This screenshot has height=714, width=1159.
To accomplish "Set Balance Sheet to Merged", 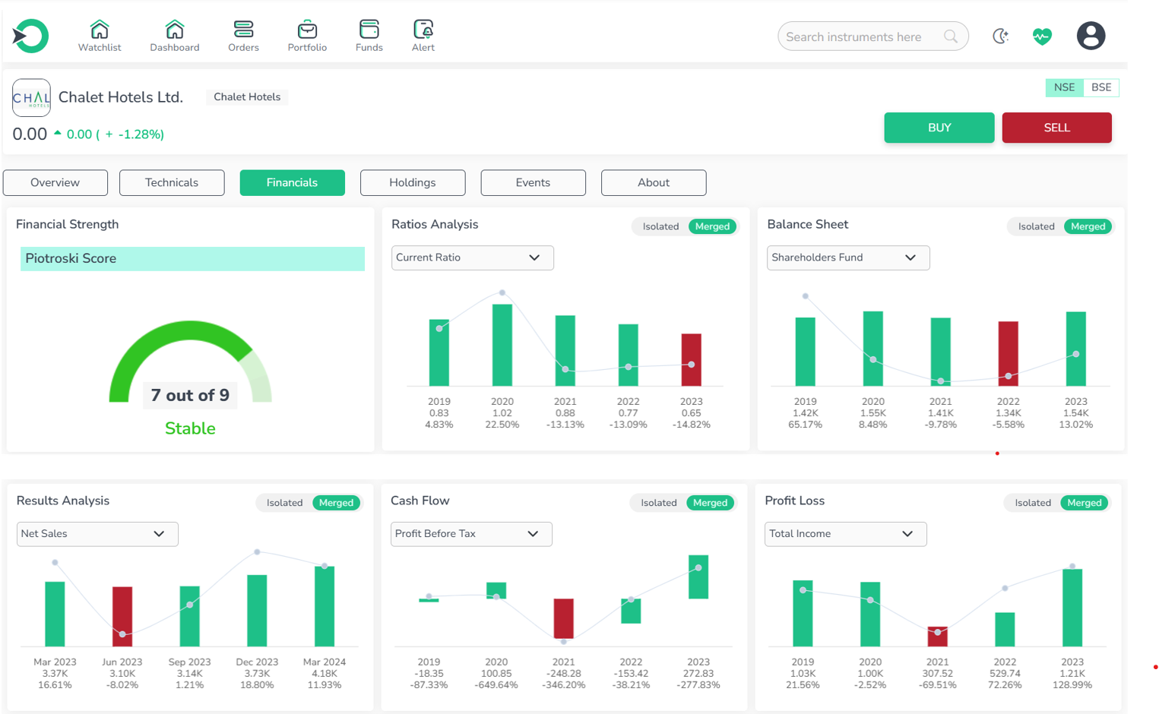I will pos(1088,226).
